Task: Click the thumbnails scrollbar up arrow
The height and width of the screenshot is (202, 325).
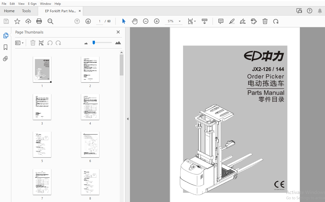Action: pos(121,52)
